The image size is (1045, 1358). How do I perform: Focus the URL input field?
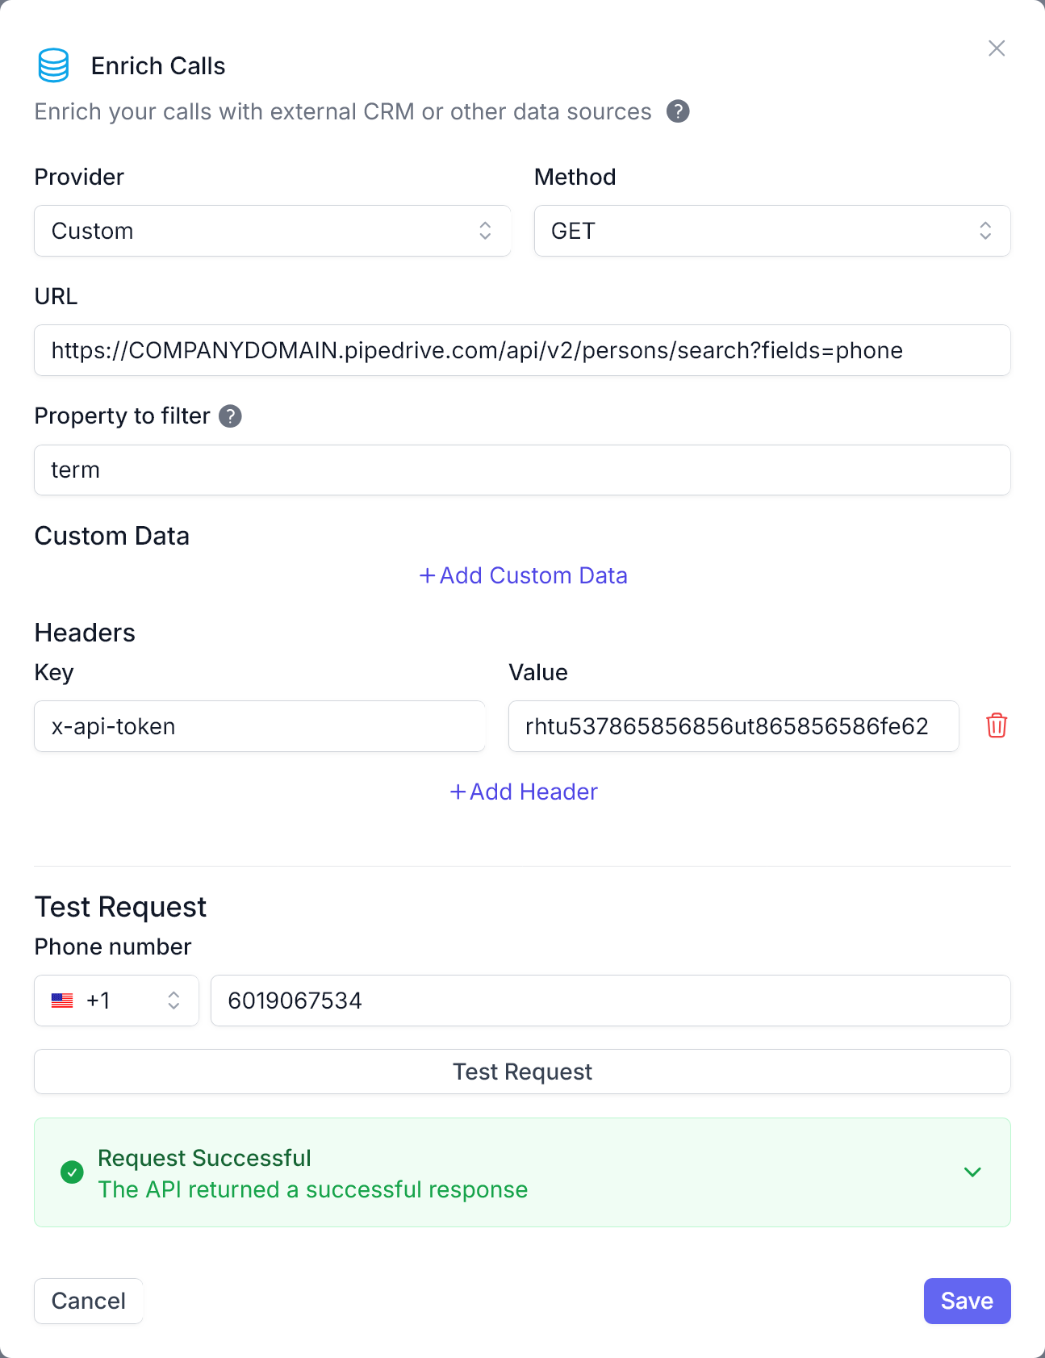522,350
